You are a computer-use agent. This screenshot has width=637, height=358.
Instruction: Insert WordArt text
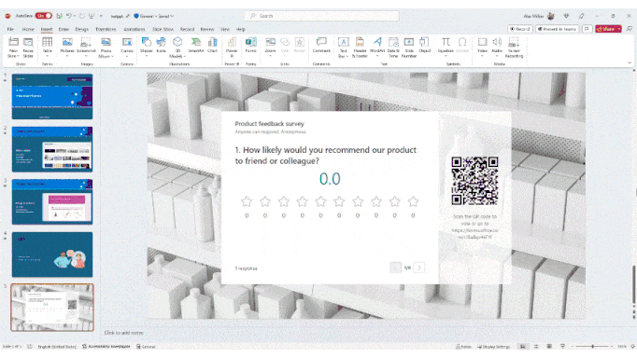[377, 47]
